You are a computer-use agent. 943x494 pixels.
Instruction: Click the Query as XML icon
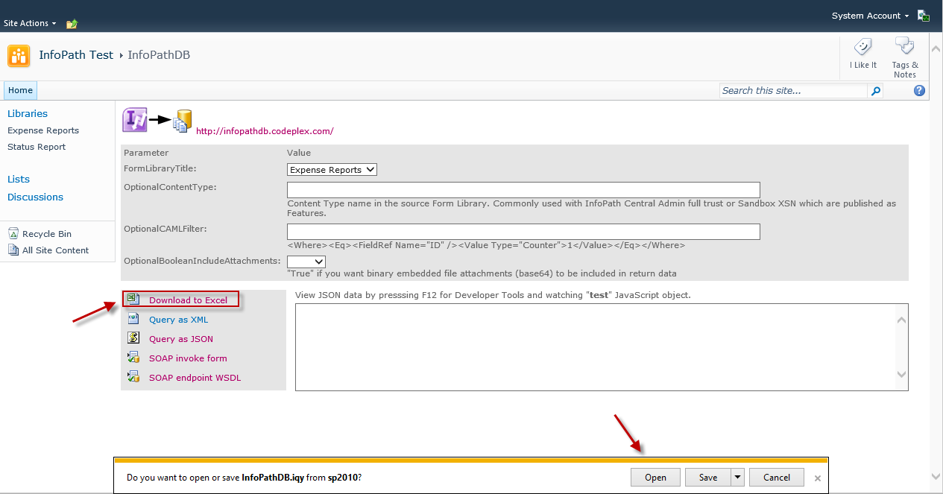pyautogui.click(x=133, y=319)
